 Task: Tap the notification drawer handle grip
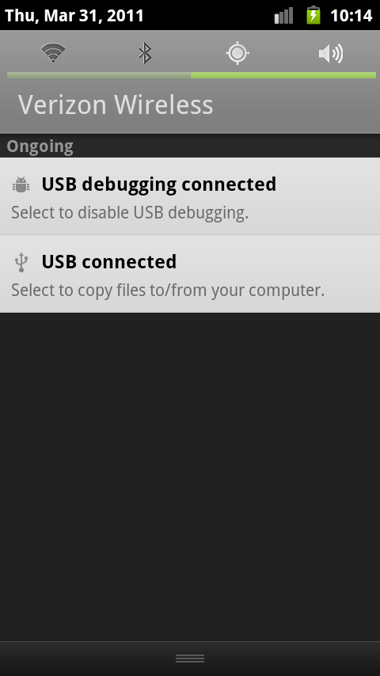(190, 659)
